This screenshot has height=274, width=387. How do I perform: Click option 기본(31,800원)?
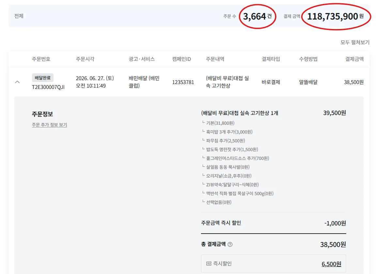[220, 123]
